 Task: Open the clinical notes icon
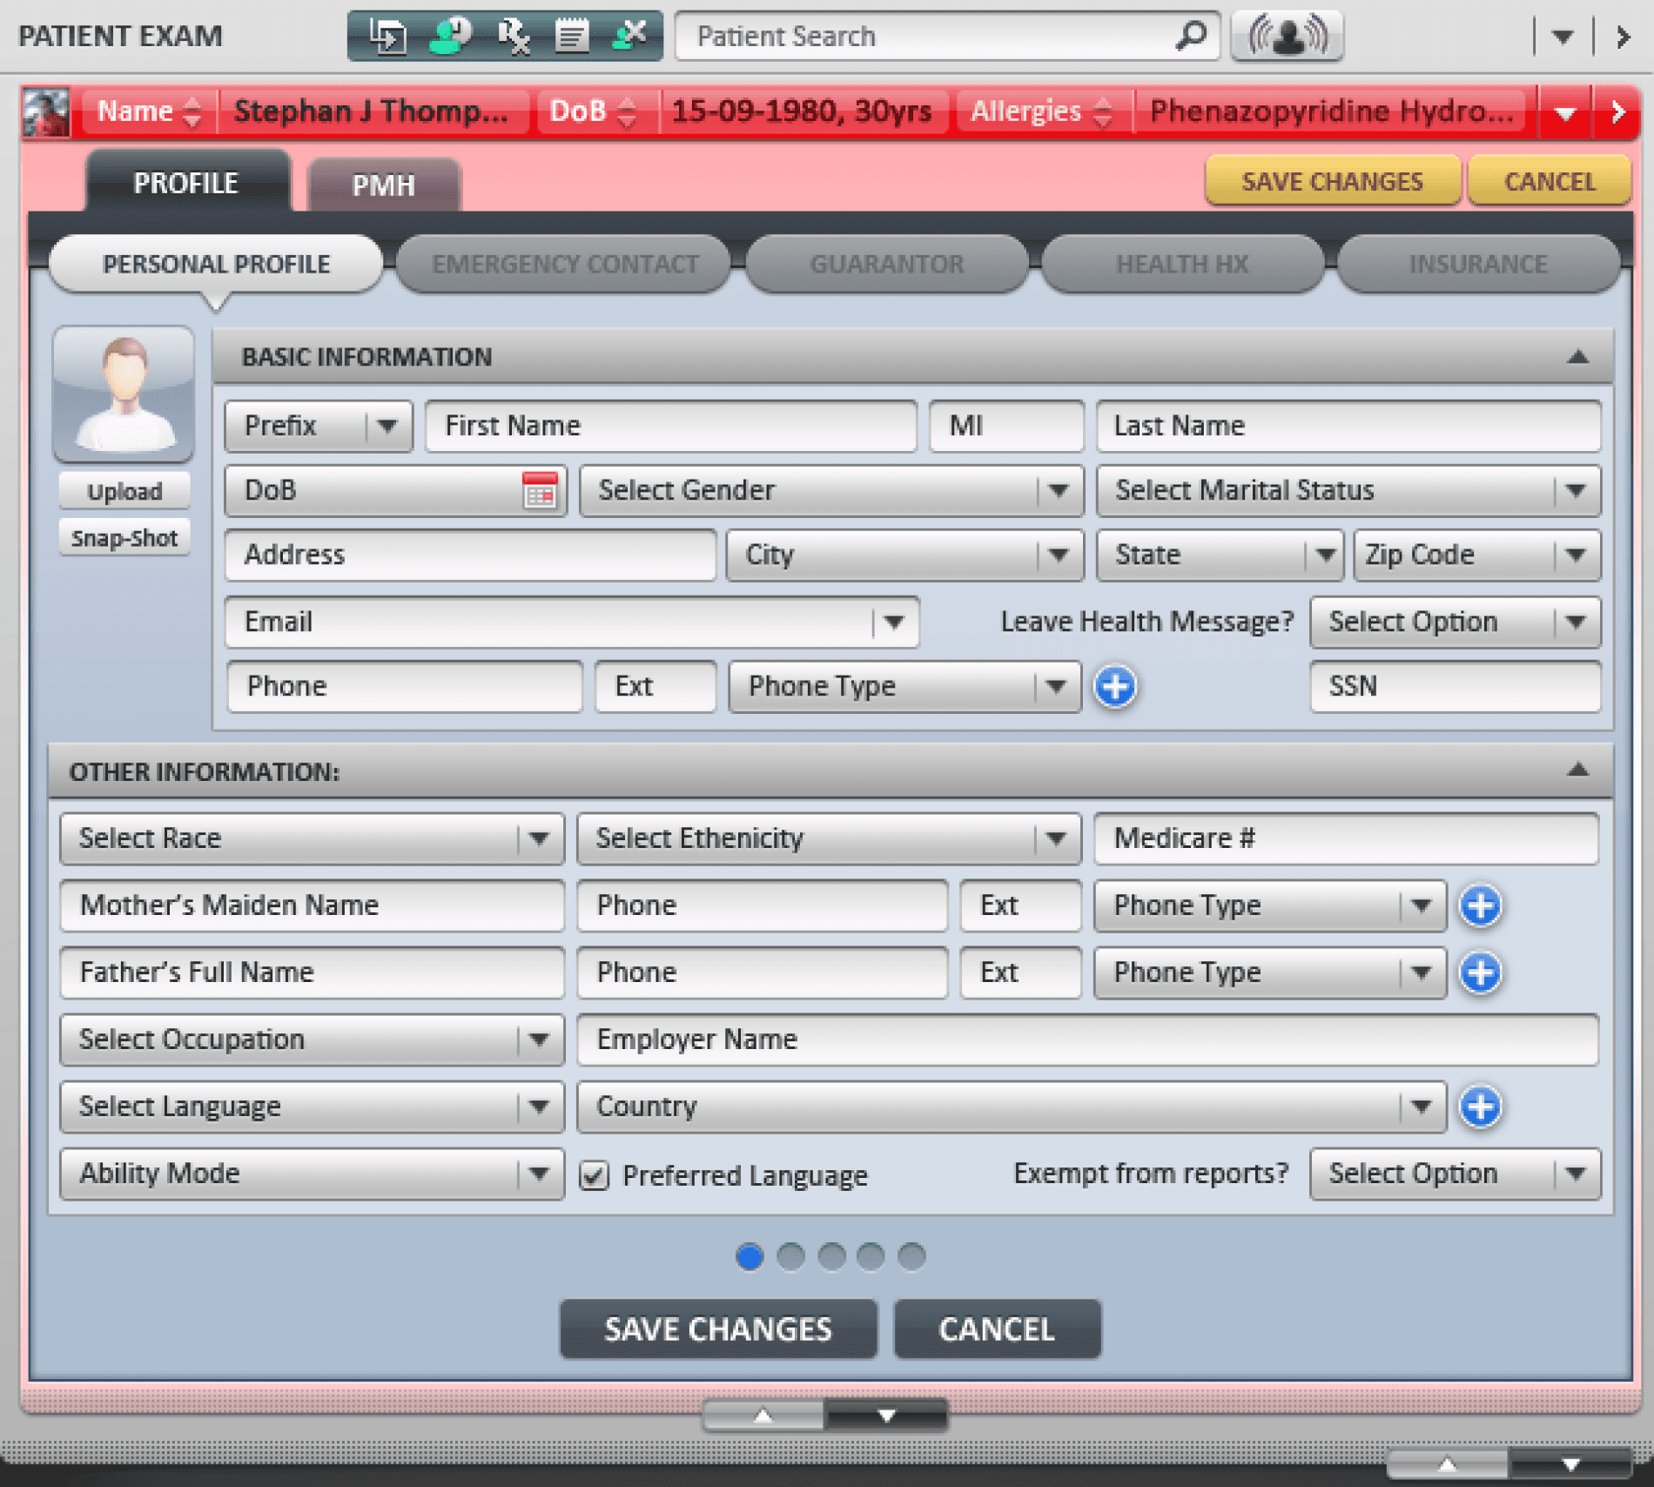click(x=574, y=35)
